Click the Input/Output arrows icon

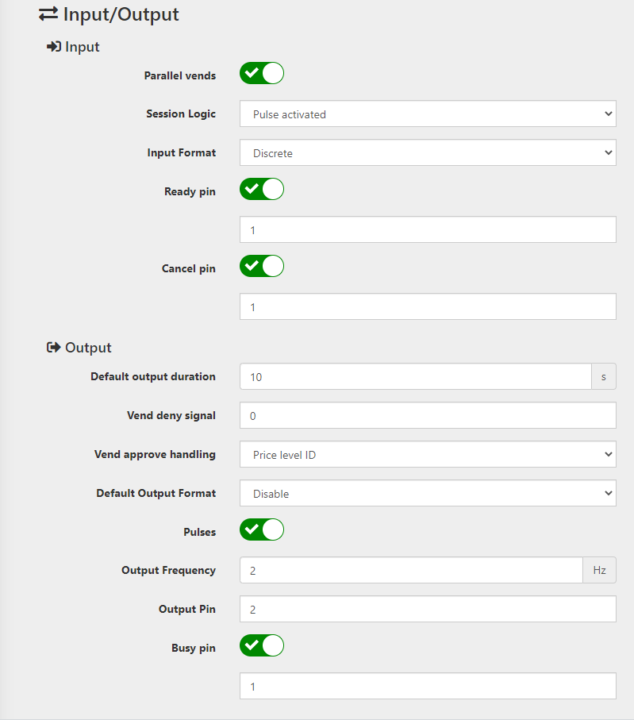pos(48,14)
